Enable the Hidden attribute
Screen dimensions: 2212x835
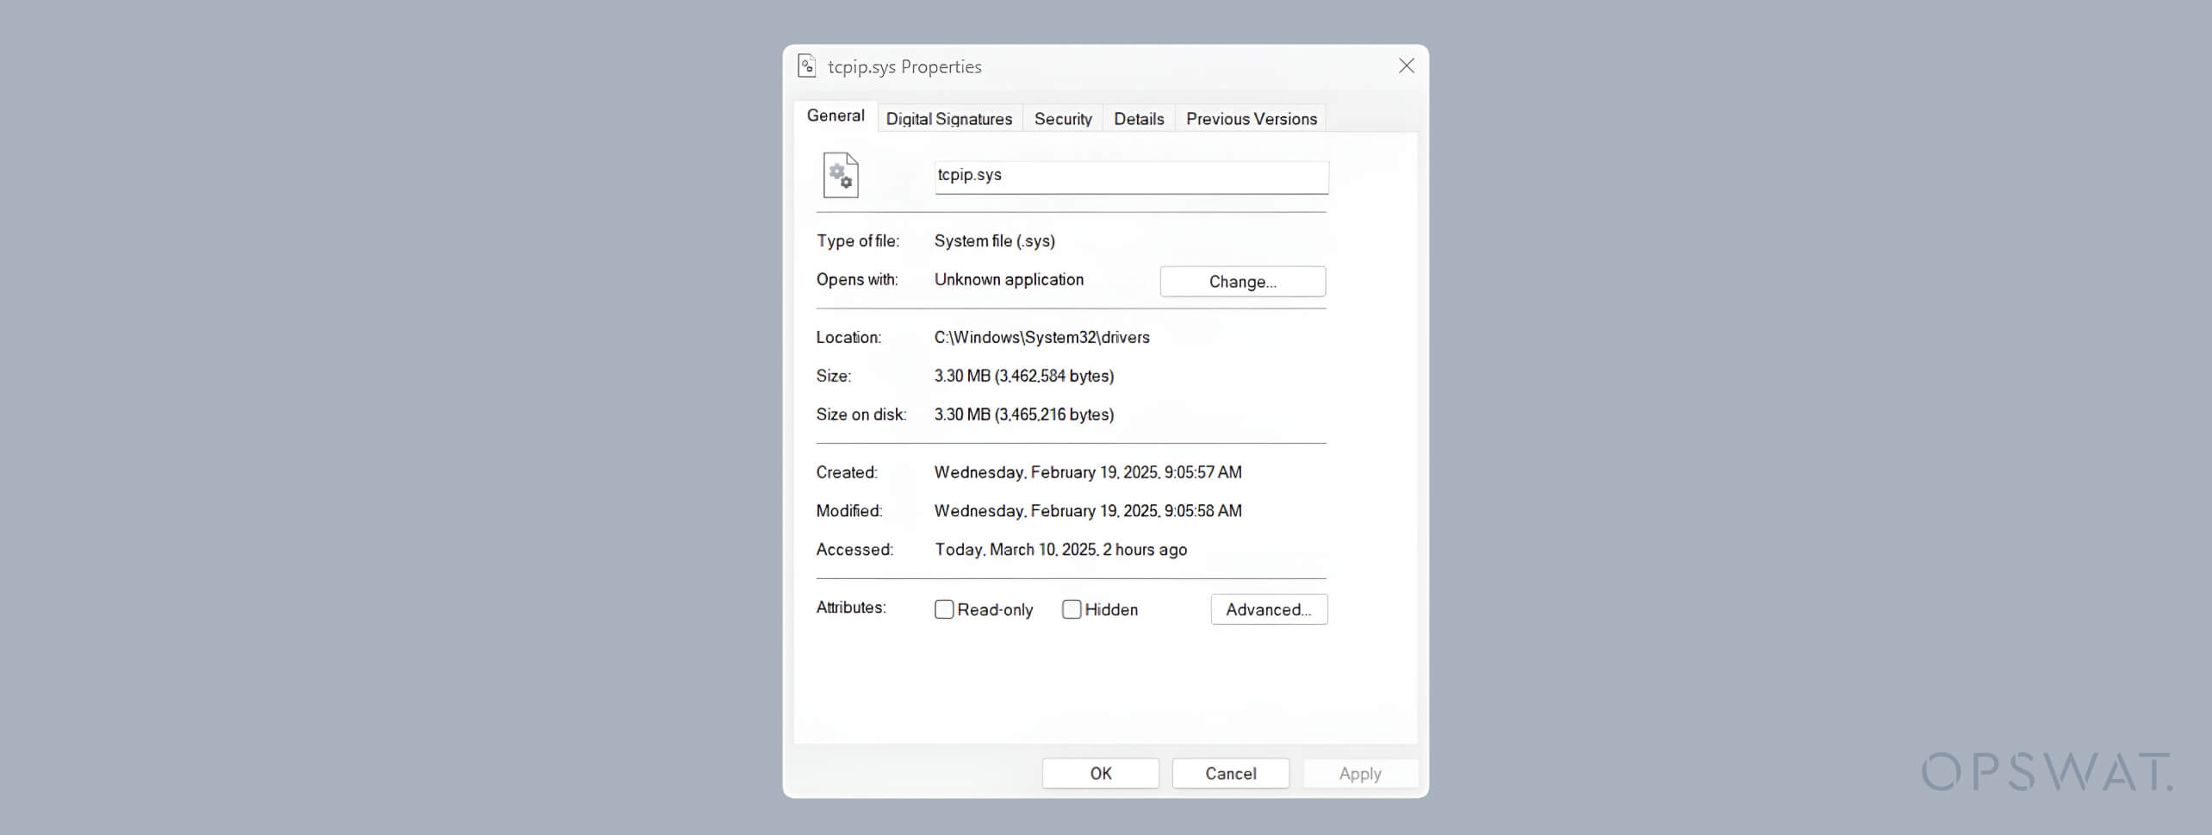click(1072, 609)
